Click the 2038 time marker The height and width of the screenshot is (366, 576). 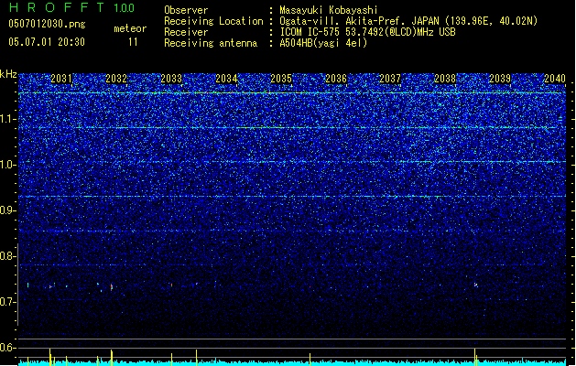(445, 79)
